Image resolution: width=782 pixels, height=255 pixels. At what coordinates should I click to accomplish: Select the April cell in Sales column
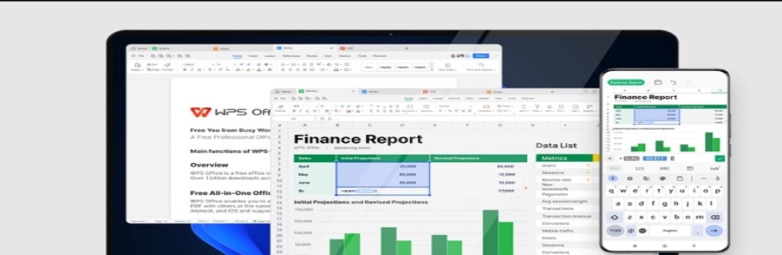pos(315,166)
